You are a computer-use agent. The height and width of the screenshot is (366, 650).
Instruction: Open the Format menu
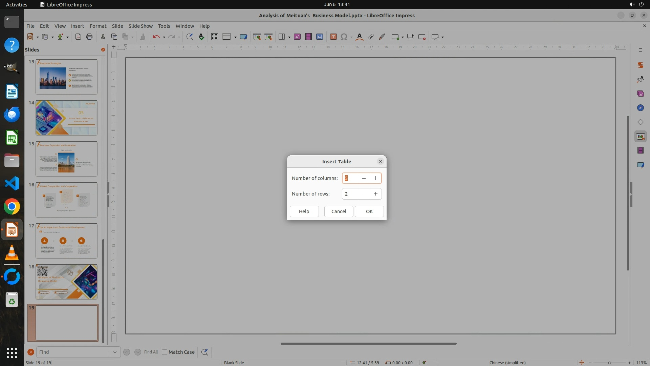tap(98, 26)
